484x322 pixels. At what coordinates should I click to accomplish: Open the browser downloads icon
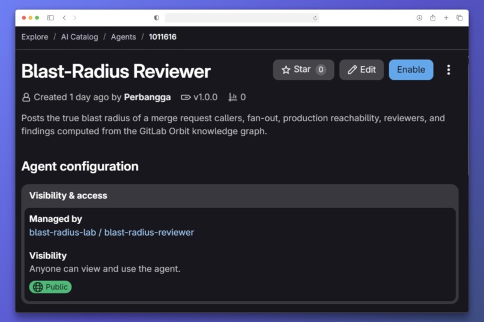pyautogui.click(x=419, y=18)
